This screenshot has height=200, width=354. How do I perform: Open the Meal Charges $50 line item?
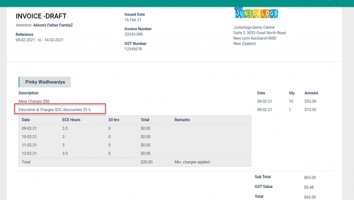[34, 101]
